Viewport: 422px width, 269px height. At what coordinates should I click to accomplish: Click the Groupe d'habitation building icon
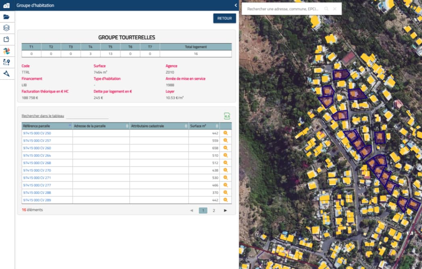point(6,5)
